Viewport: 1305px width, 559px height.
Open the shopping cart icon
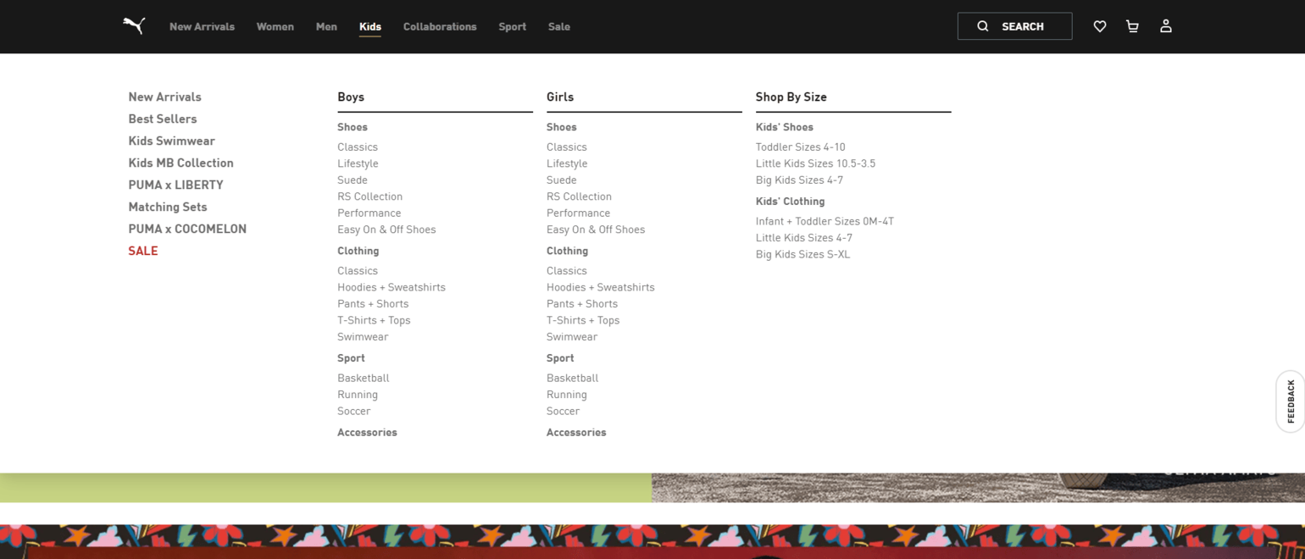click(1132, 26)
